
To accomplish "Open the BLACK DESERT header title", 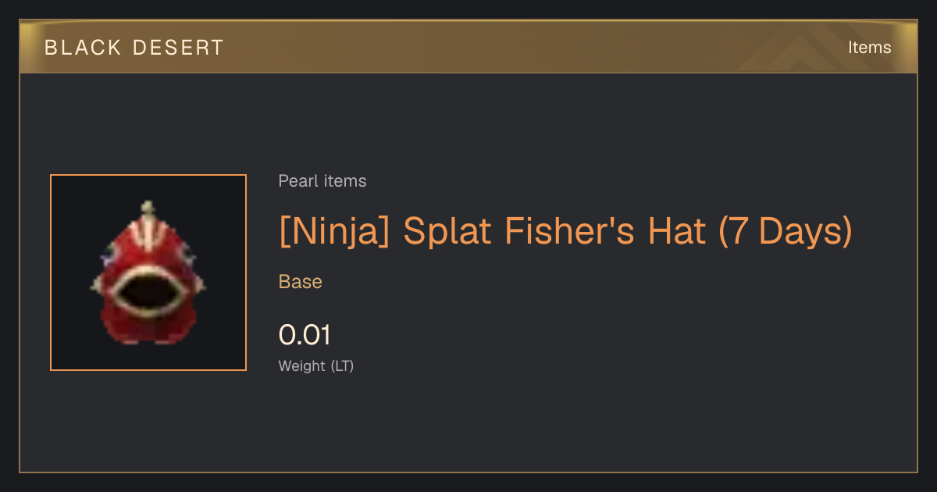I will [134, 48].
